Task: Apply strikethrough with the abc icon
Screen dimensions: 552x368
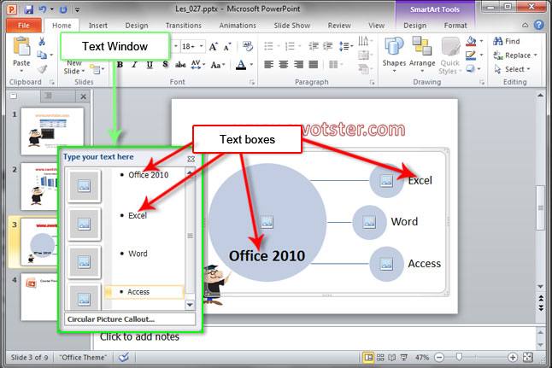Action: coord(180,64)
